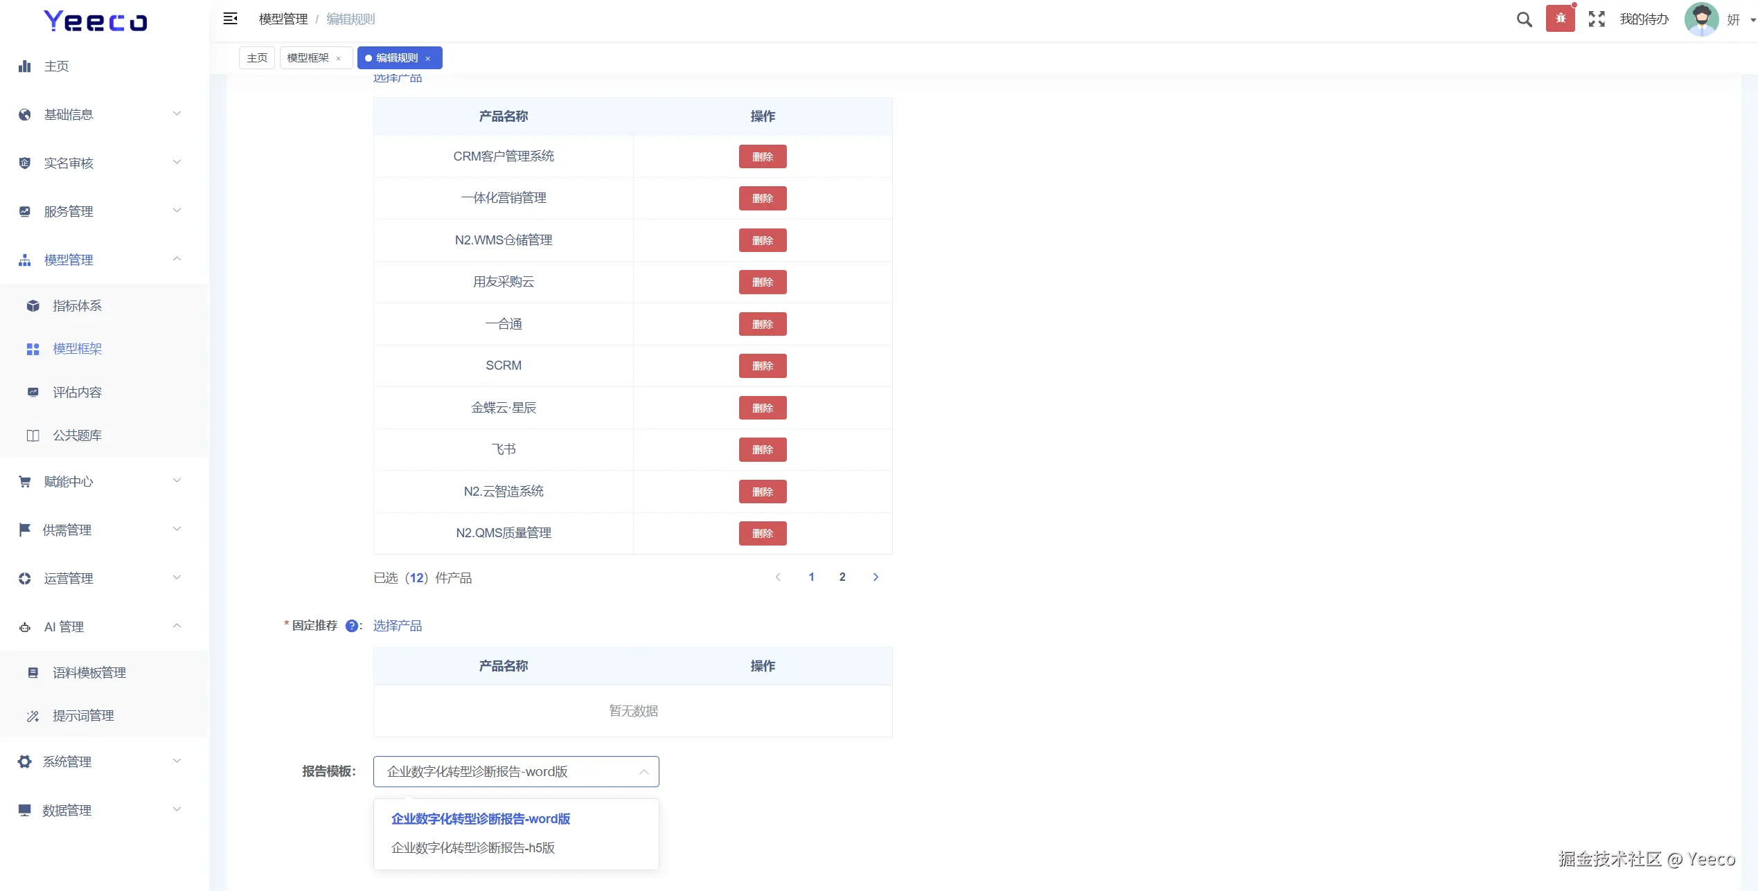
Task: Click the user avatar picture
Action: (x=1701, y=19)
